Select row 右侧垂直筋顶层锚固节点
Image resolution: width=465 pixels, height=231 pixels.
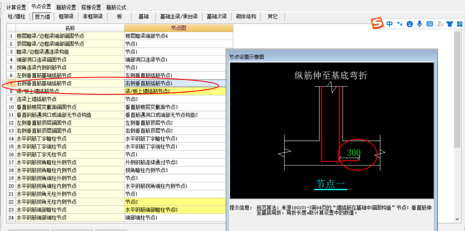point(70,131)
